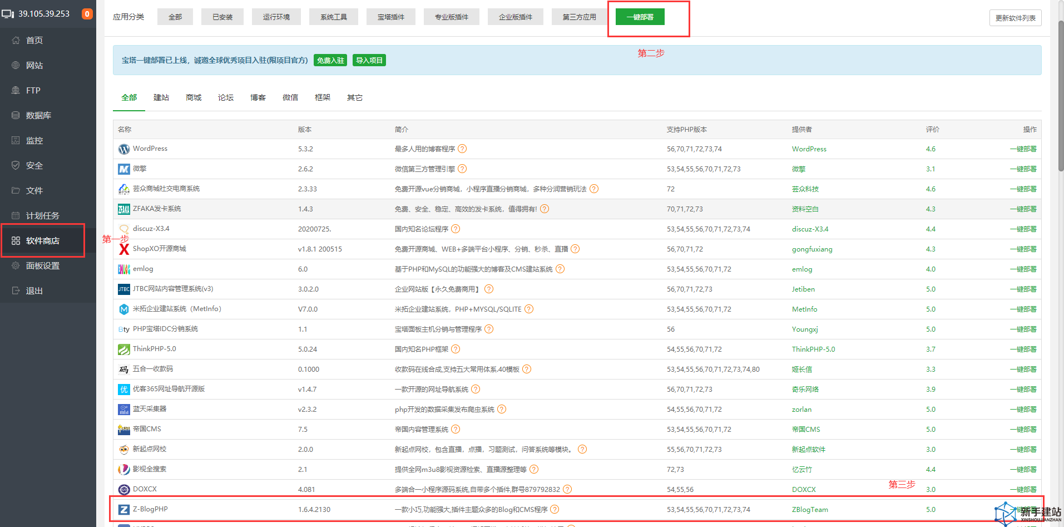
Task: Open the 首页 home icon in sidebar
Action: (16, 40)
